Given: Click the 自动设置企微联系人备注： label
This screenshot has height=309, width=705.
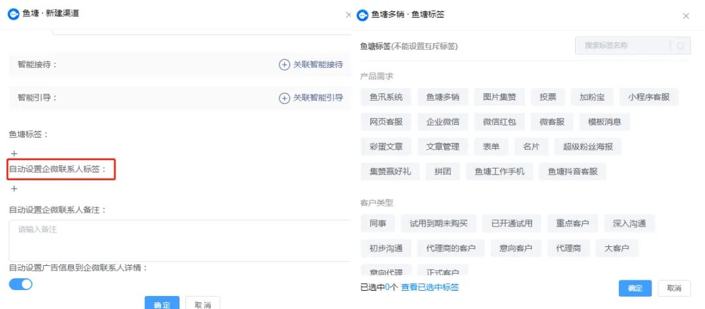Looking at the screenshot, I should click(x=57, y=210).
